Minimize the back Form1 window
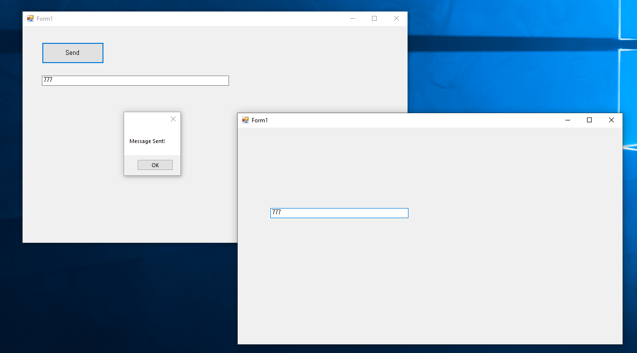The image size is (637, 353). (353, 18)
